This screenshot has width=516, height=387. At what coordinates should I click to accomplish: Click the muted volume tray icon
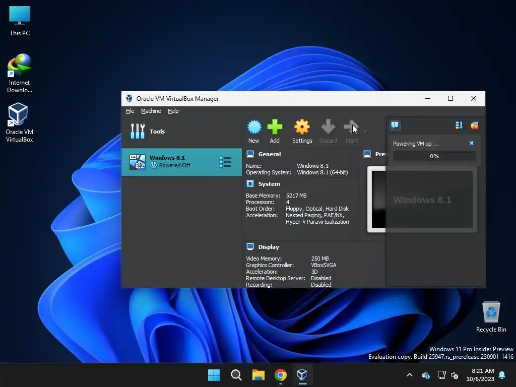(455, 375)
